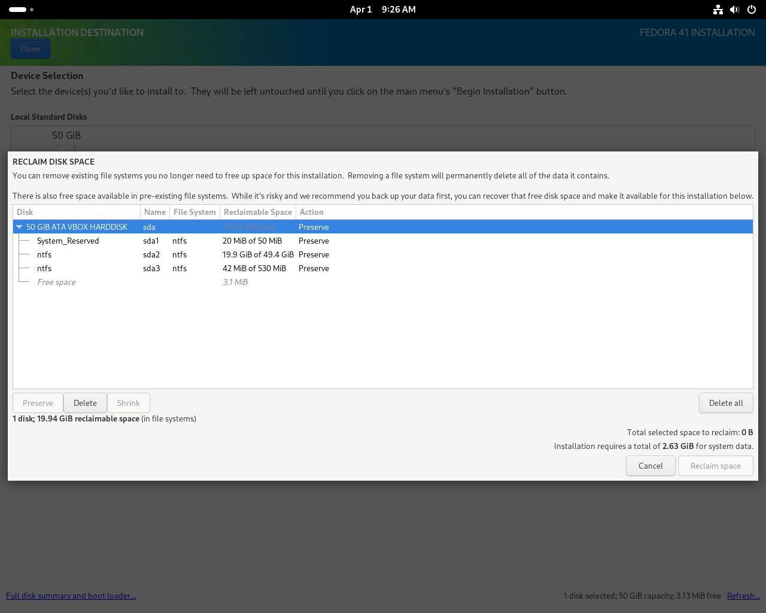Viewport: 766px width, 613px height.
Task: Click the Preserve button below the table
Action: point(38,403)
